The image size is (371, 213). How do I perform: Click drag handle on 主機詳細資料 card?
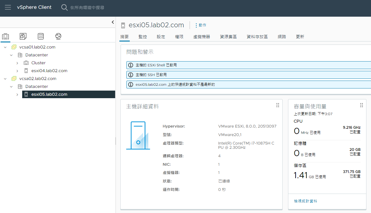coord(278,105)
